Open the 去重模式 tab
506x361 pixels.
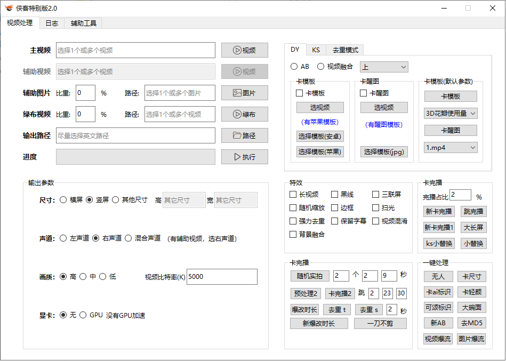click(x=345, y=50)
